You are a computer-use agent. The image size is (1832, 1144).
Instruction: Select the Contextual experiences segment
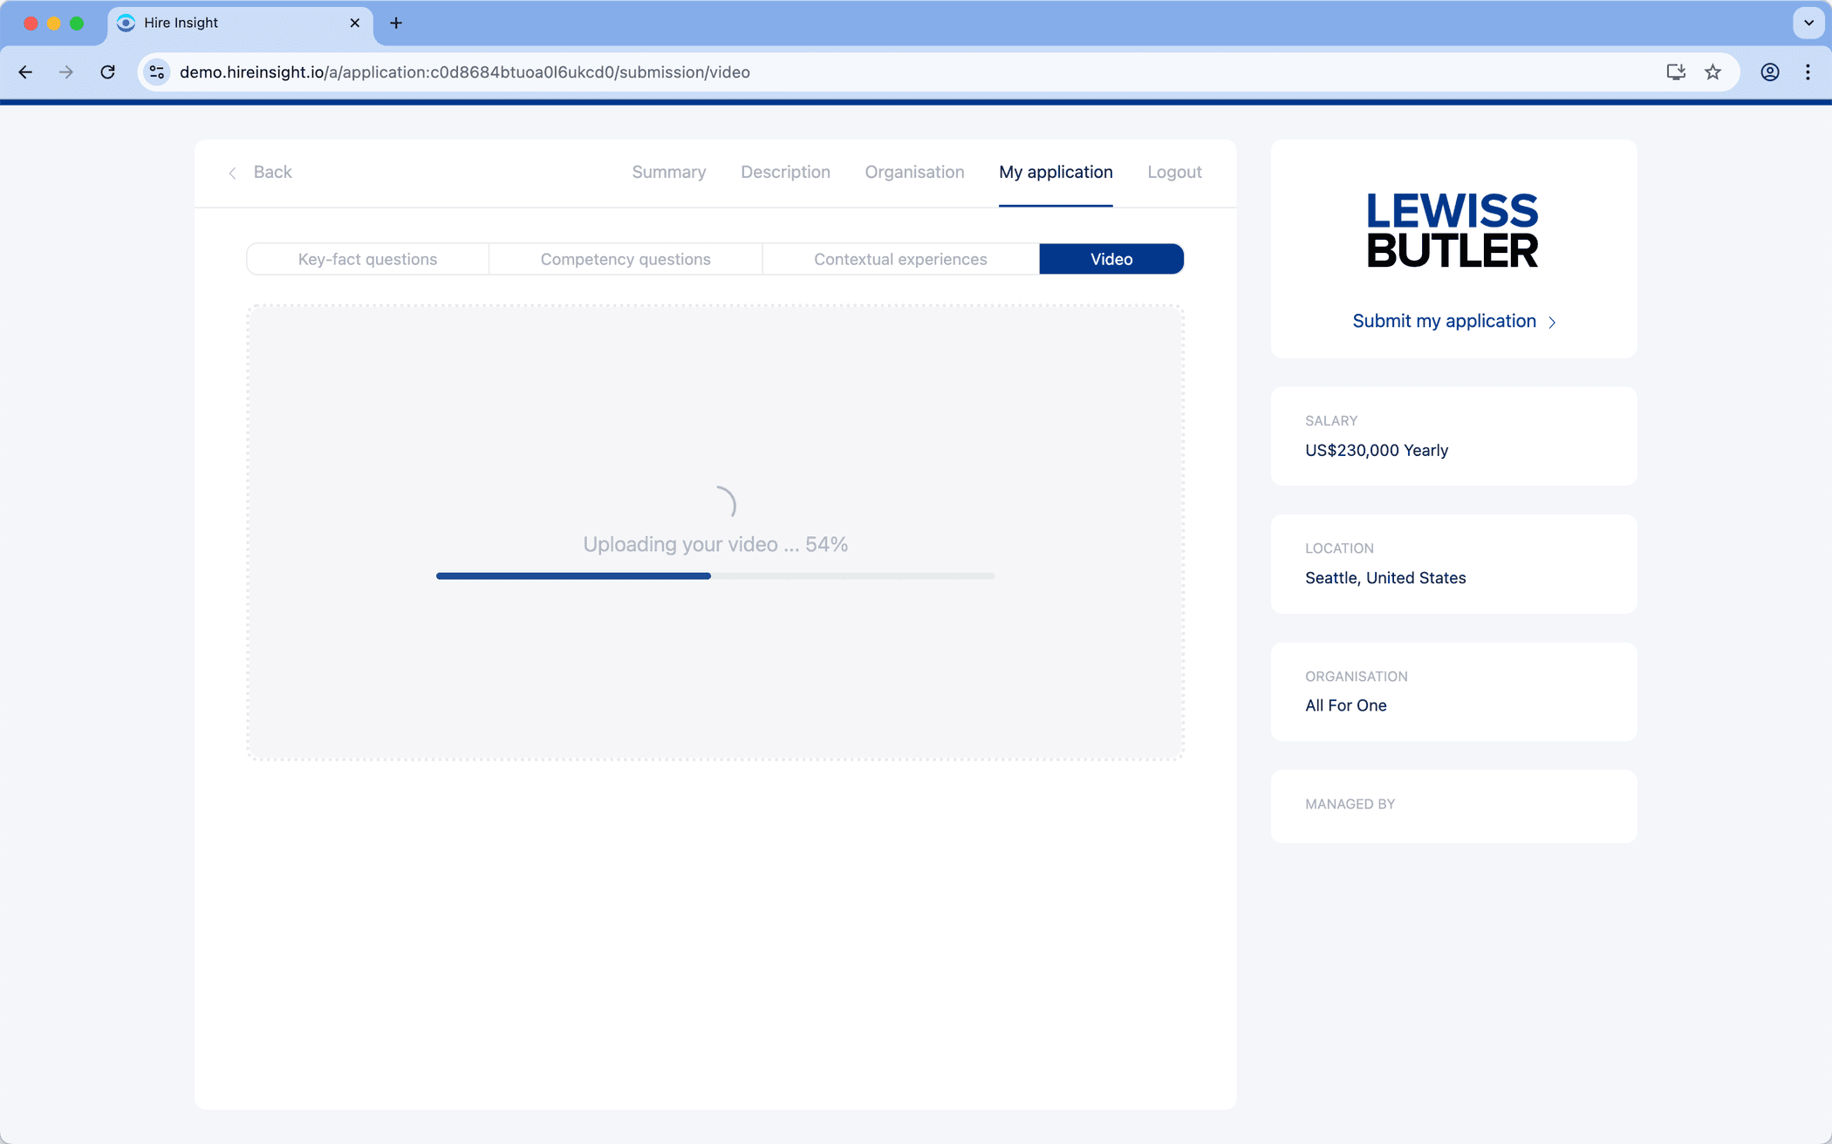click(900, 259)
